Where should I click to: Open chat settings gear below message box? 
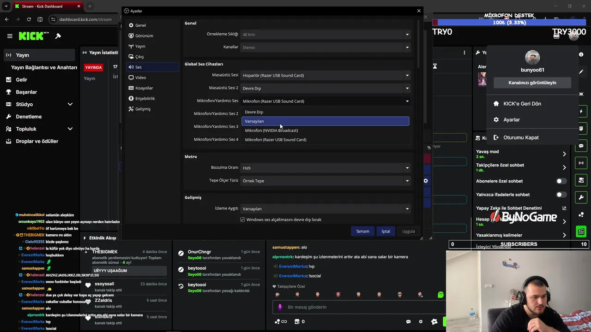coord(421,322)
